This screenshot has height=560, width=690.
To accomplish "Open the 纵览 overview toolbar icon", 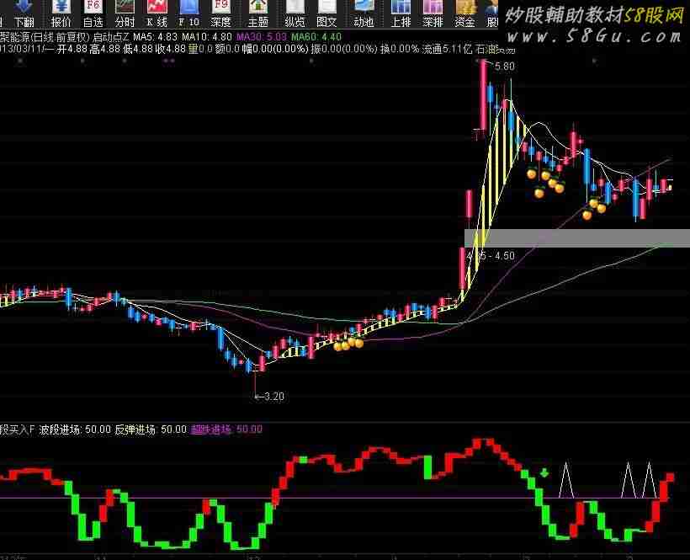I will coord(295,13).
